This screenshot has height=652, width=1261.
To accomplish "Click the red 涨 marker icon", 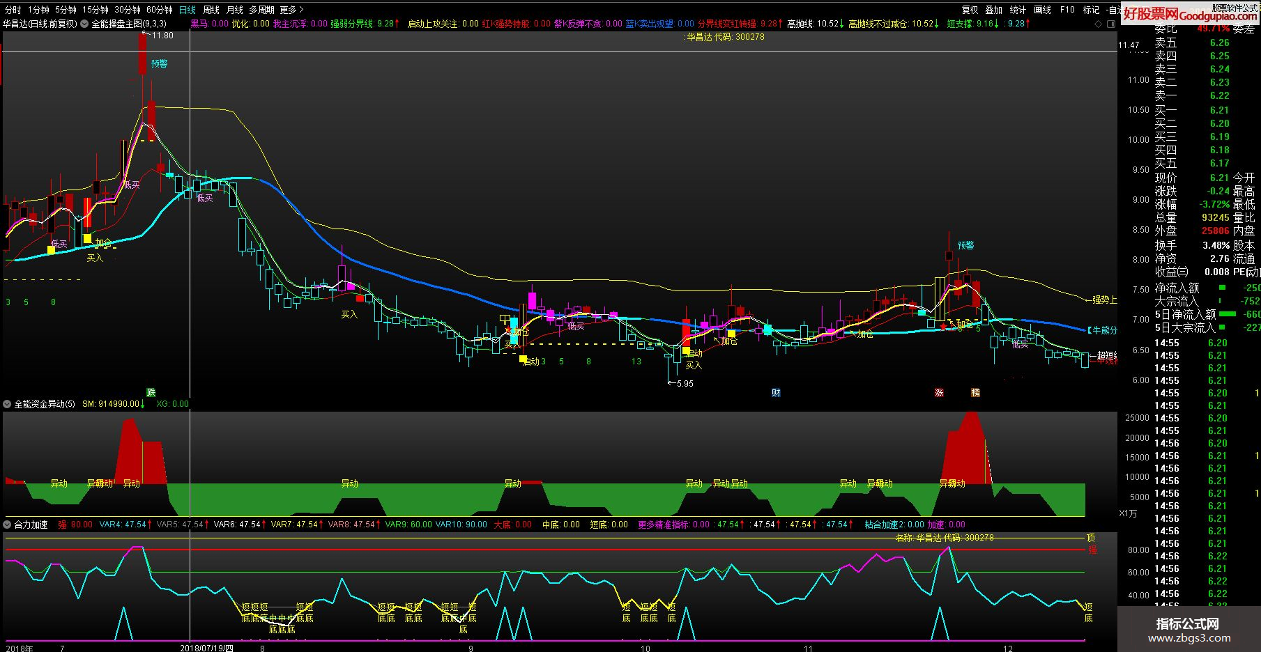I will 939,393.
